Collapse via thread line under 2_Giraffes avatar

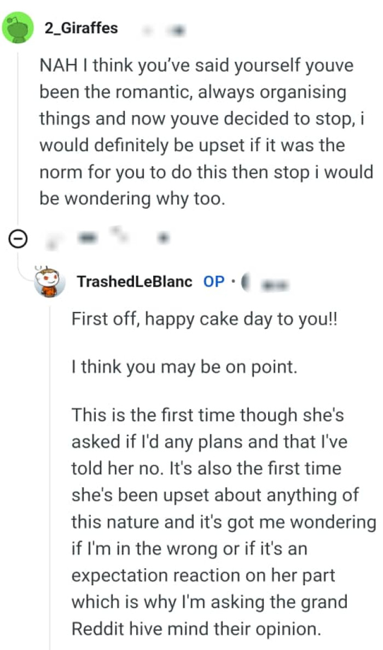[18, 137]
